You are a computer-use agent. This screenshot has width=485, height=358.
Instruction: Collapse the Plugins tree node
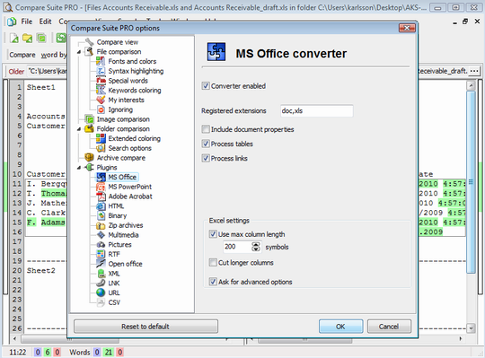79,168
